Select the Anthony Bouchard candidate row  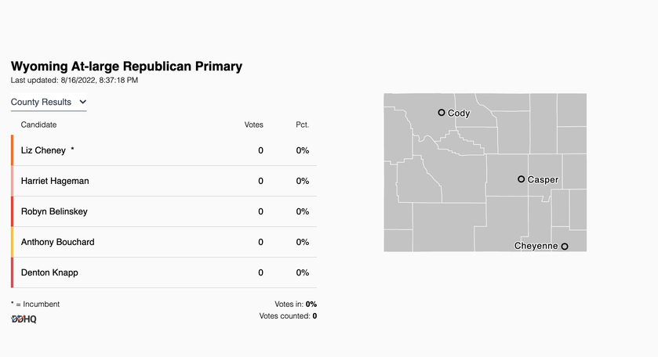pyautogui.click(x=164, y=242)
